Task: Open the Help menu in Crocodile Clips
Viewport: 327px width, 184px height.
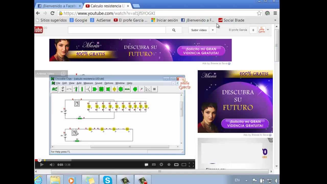Action: [130, 83]
